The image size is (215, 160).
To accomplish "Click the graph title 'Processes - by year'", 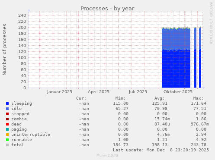I will coord(107,9).
